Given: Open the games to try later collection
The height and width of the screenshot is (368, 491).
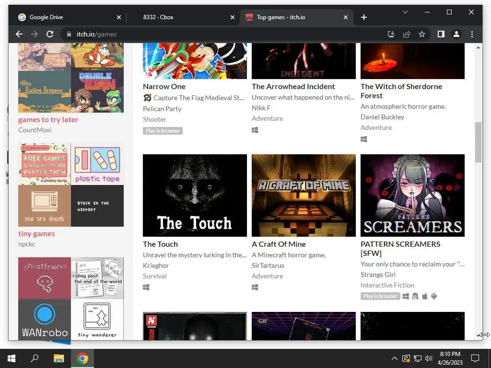Looking at the screenshot, I should (48, 119).
